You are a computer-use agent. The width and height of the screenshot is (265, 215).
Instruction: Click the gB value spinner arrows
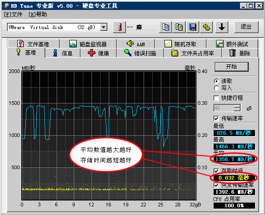click(237, 108)
